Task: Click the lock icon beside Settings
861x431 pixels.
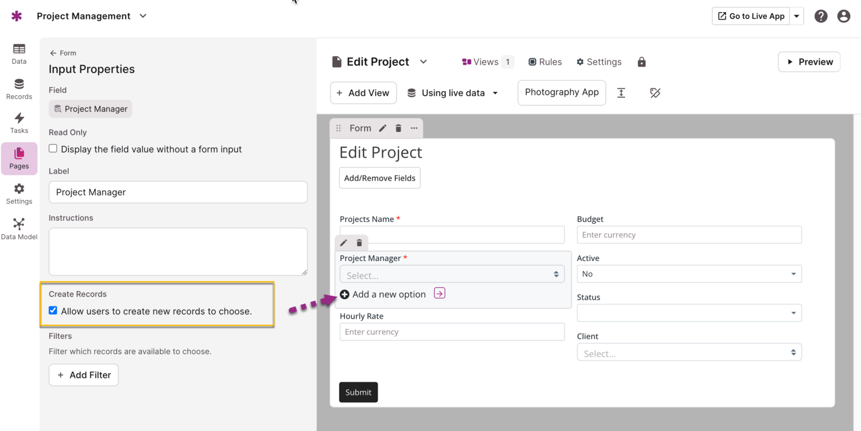Action: click(x=642, y=62)
